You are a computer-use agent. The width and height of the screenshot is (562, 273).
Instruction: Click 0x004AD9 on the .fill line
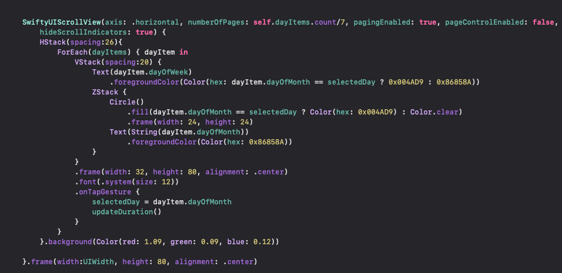pyautogui.click(x=376, y=112)
